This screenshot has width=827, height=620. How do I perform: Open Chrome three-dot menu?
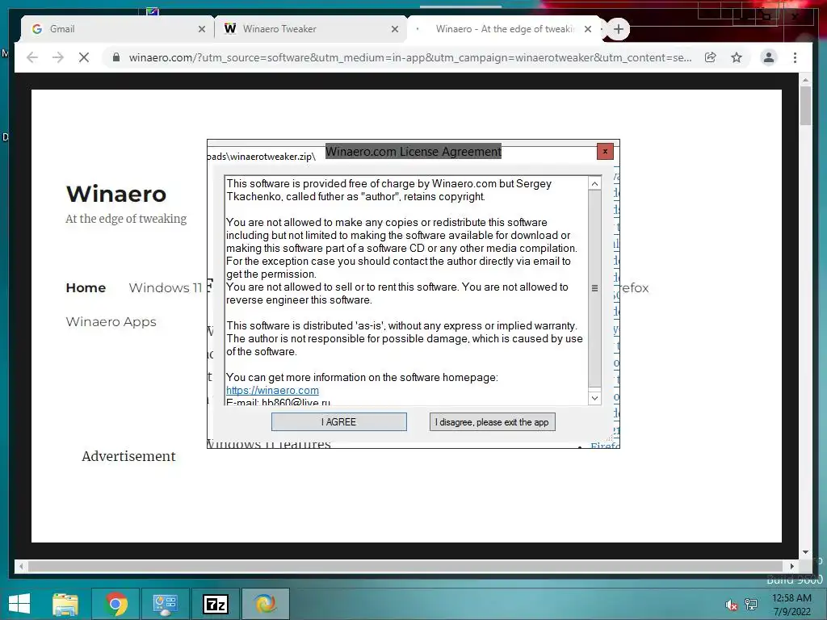tap(795, 57)
